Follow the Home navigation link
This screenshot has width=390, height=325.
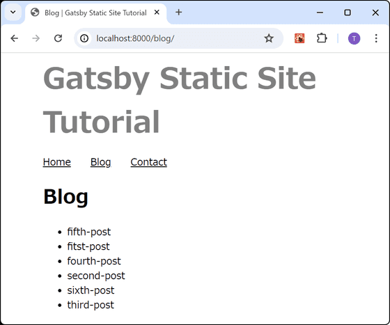57,162
